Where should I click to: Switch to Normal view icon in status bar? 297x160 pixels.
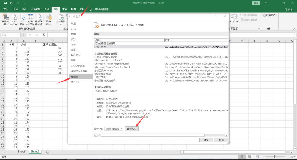242,156
